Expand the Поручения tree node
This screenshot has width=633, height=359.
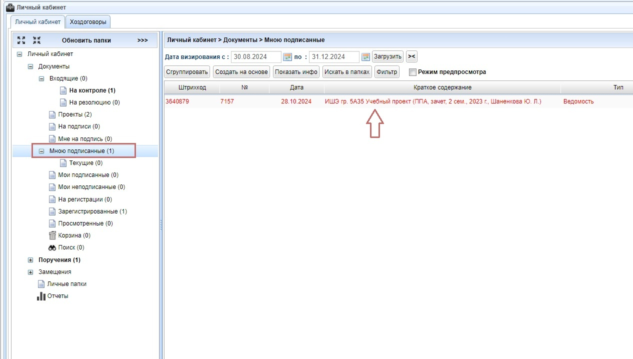(x=30, y=260)
